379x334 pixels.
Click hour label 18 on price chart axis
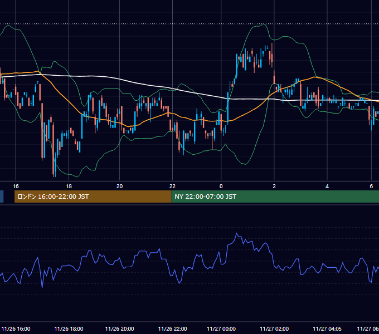coord(69,186)
